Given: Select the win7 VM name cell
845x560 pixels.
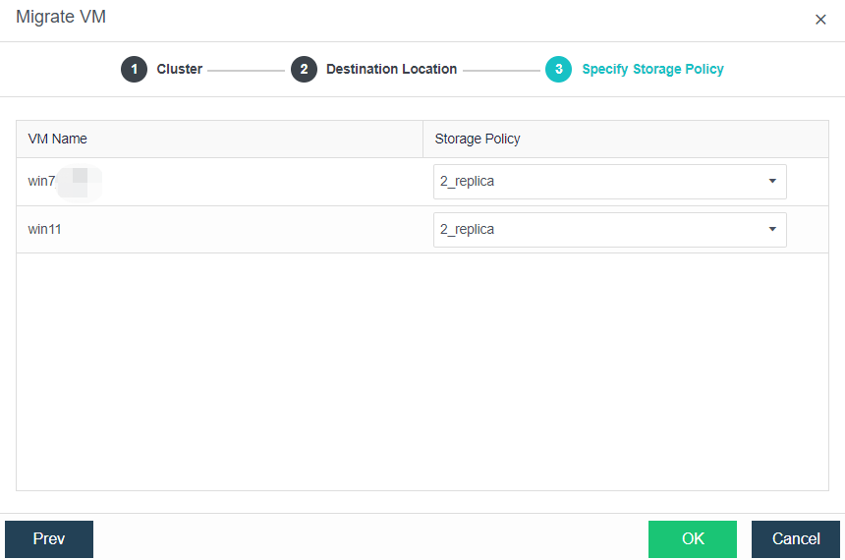Looking at the screenshot, I should point(219,182).
